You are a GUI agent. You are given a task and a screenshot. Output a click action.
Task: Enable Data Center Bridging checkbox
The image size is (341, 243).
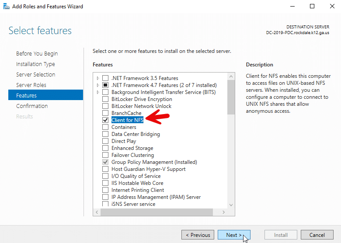(105, 134)
